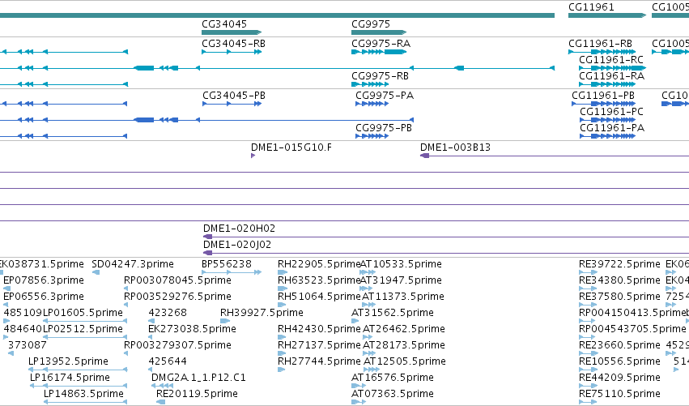This screenshot has width=689, height=406.
Task: Select EST LP02512.5prime
Action: point(83,330)
